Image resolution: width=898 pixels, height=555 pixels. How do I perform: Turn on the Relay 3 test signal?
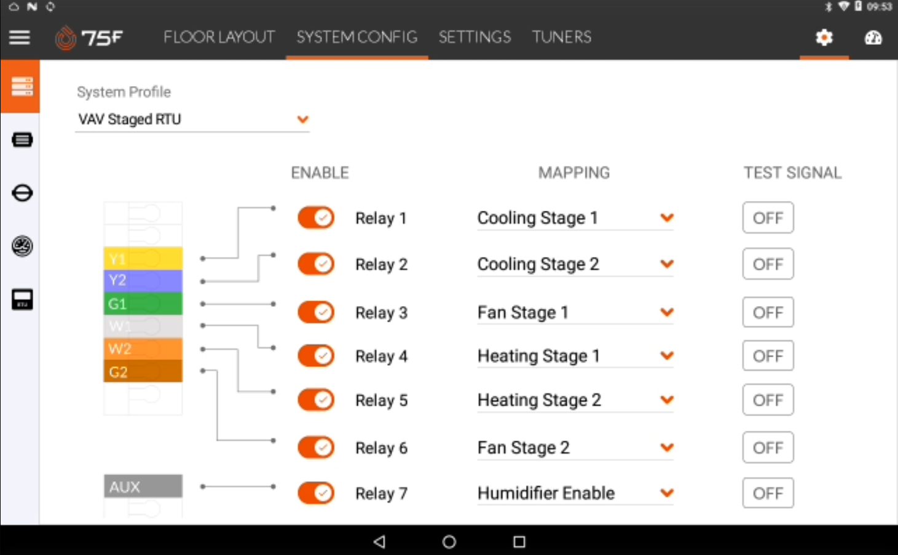coord(768,312)
